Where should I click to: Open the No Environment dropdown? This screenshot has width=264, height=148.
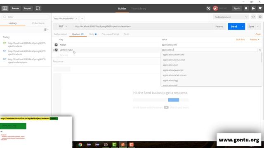coord(231,17)
